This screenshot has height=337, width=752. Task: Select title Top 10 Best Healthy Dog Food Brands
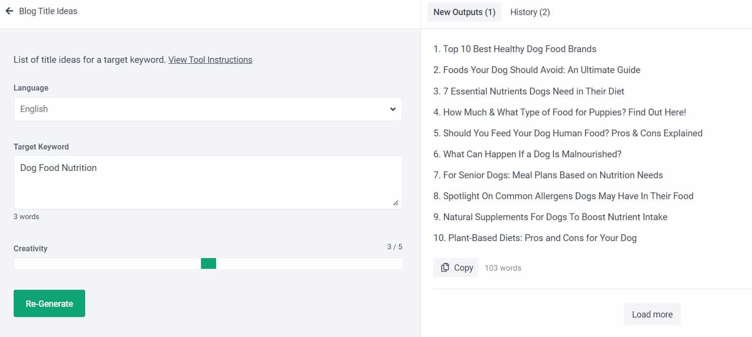(515, 49)
